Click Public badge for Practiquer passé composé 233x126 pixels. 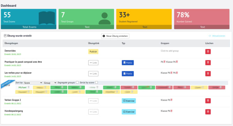(128, 63)
